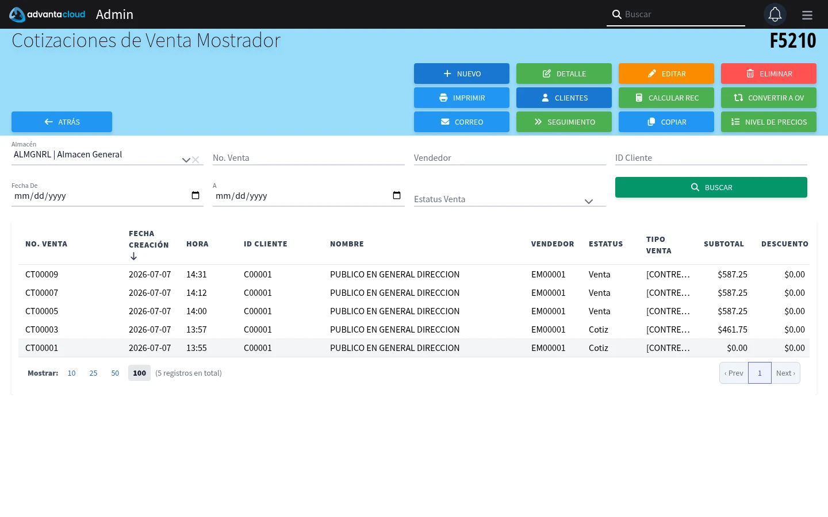Select row CT00005
This screenshot has width=828, height=517.
(414, 311)
